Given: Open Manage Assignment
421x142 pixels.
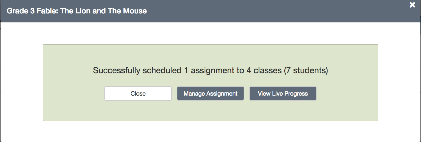Looking at the screenshot, I should tap(210, 94).
